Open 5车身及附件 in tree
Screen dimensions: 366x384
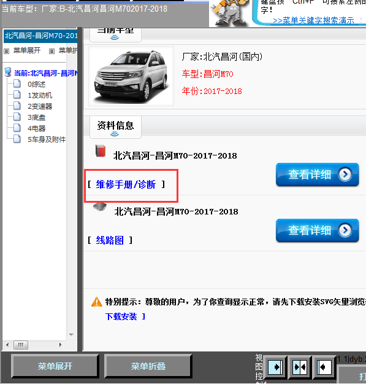(47, 139)
